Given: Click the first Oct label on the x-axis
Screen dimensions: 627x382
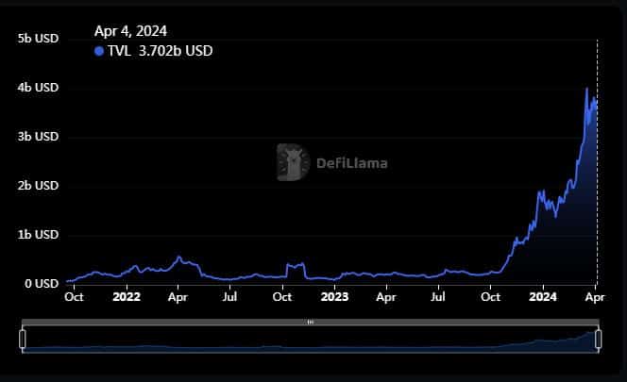Looking at the screenshot, I should point(74,297).
